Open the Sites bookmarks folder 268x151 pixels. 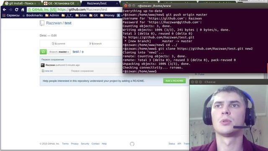(x=81, y=16)
